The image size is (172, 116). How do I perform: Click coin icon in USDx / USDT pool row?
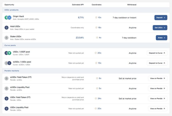click(x=96, y=53)
